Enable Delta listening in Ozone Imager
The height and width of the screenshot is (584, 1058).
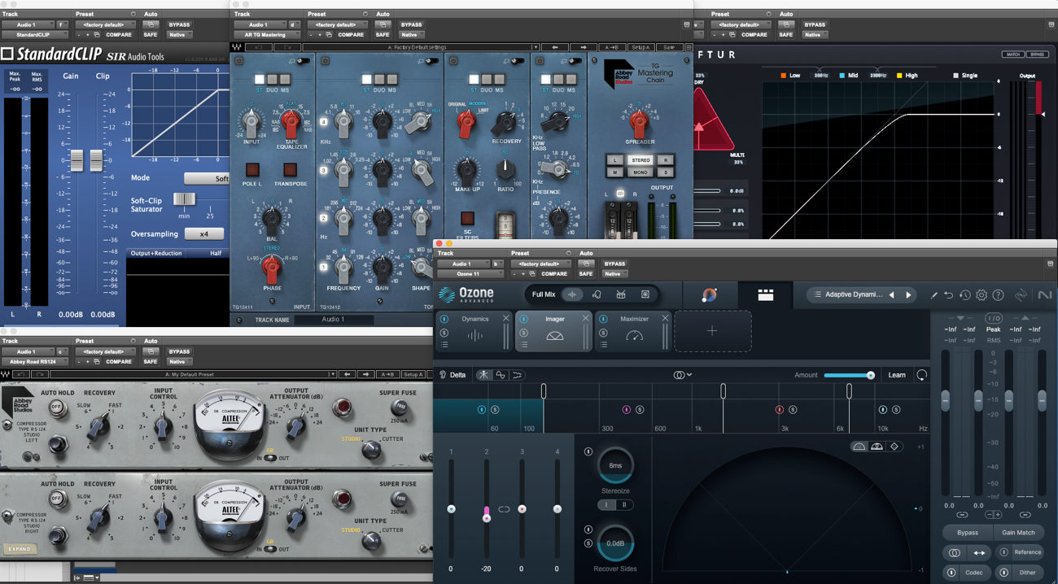click(x=452, y=375)
